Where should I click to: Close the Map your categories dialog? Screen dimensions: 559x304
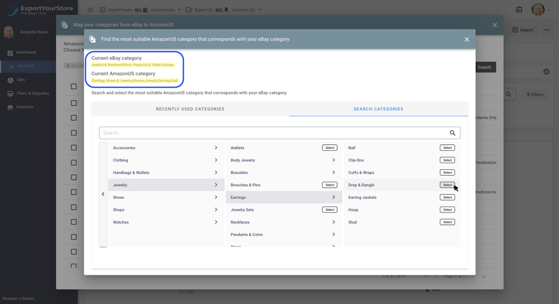coord(495,25)
